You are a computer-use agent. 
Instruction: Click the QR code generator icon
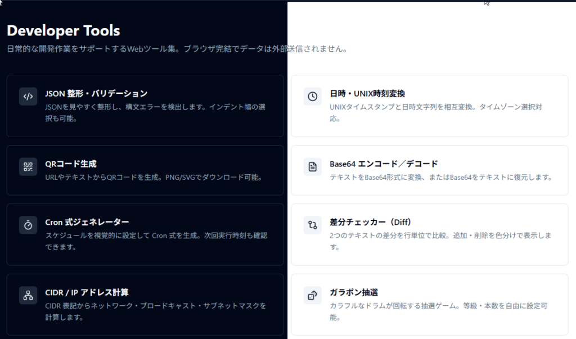(x=28, y=166)
